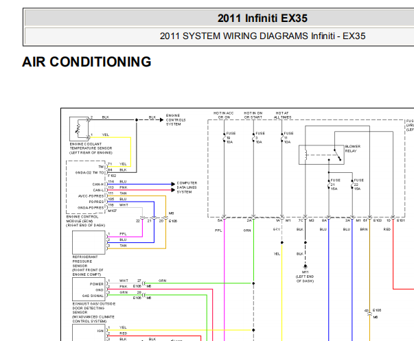
Task: Click the thermistor symbol in coolant temperature sensor
Action: [x=78, y=128]
